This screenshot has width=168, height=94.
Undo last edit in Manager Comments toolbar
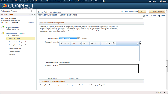click(65, 43)
